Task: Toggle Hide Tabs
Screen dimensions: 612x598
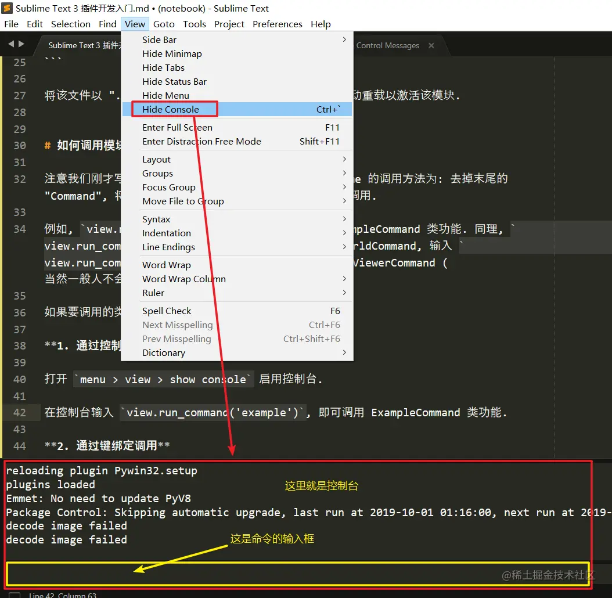Action: pyautogui.click(x=237, y=68)
